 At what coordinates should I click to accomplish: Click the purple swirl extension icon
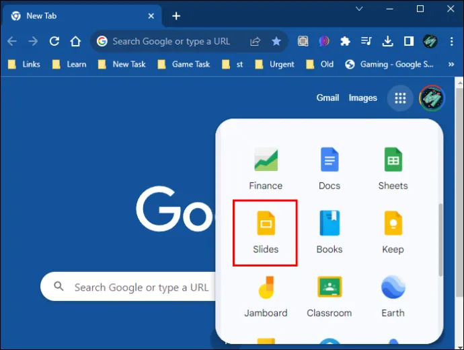coord(324,41)
